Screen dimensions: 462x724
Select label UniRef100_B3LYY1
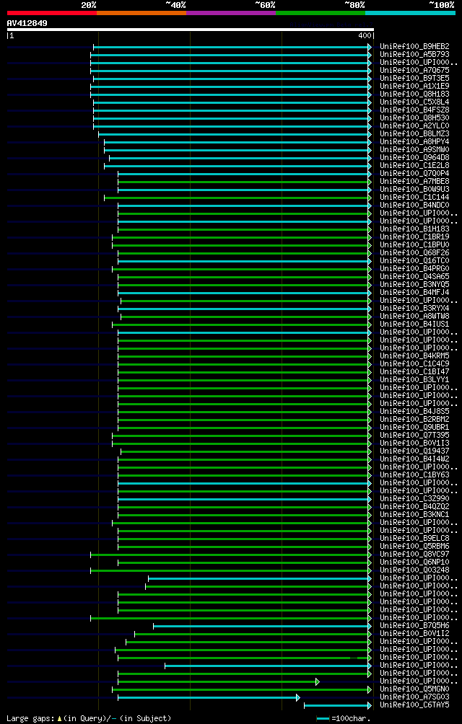coord(414,379)
